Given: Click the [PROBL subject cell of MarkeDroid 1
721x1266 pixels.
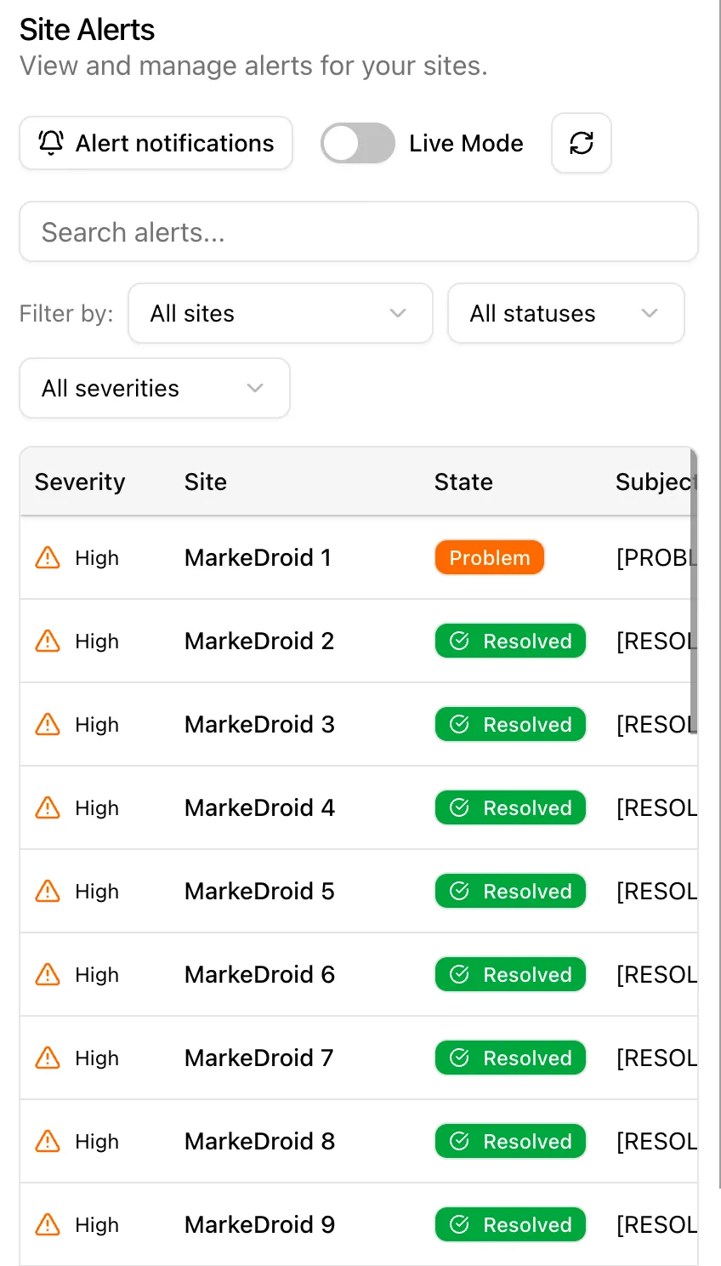Looking at the screenshot, I should pos(656,557).
